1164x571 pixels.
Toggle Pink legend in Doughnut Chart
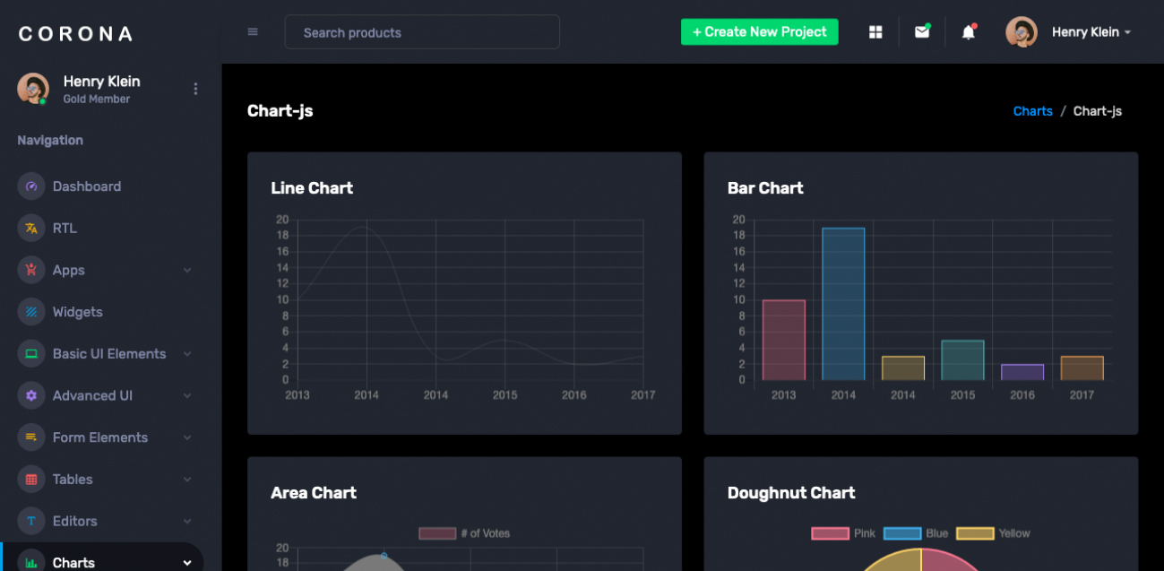tap(843, 533)
